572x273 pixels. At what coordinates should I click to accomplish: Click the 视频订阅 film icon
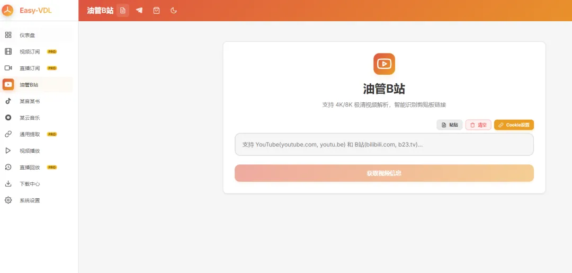point(8,51)
